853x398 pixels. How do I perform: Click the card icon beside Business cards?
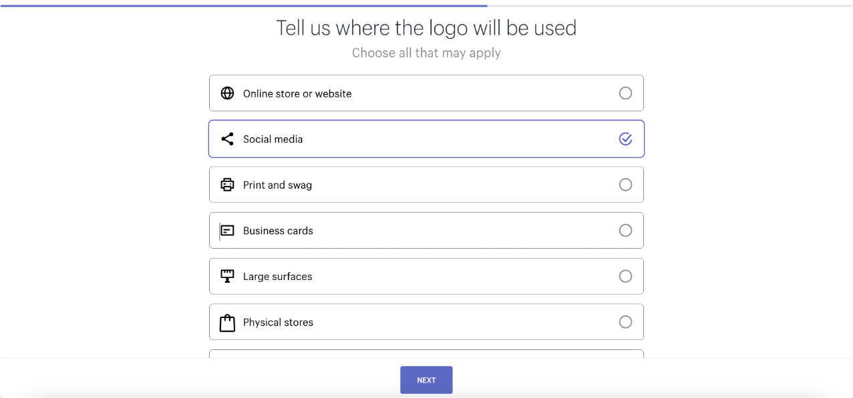pos(227,231)
